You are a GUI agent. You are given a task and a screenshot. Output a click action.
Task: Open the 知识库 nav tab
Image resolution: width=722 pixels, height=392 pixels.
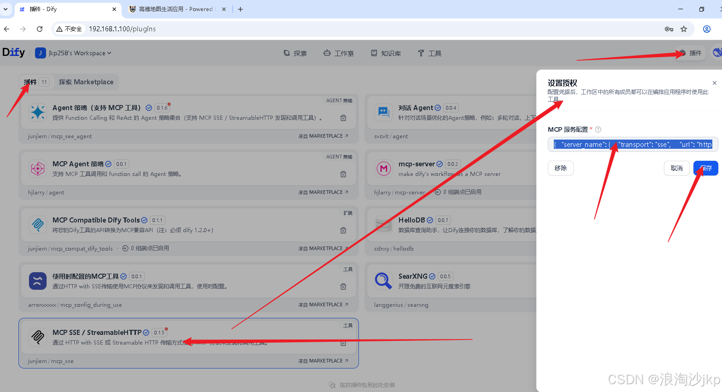(386, 53)
